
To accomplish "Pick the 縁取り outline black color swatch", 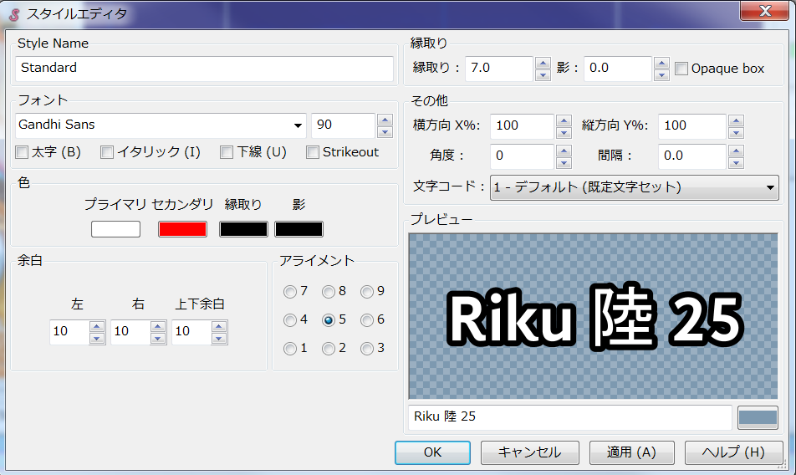I will click(243, 229).
